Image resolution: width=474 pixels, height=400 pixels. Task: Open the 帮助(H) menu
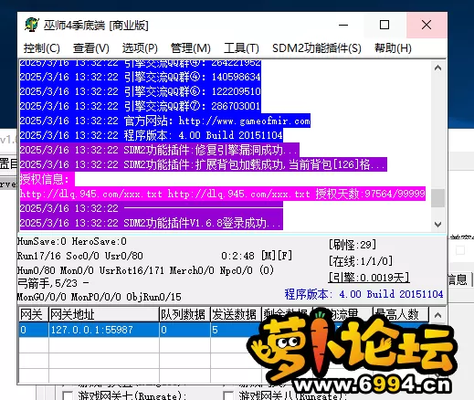[393, 48]
